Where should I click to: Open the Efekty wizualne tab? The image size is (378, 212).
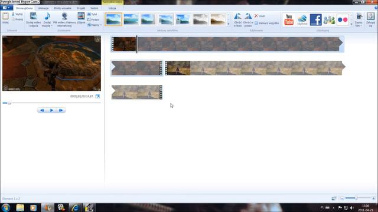[63, 8]
